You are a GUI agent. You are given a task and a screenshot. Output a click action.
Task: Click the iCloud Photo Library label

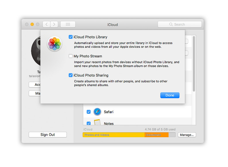point(90,37)
